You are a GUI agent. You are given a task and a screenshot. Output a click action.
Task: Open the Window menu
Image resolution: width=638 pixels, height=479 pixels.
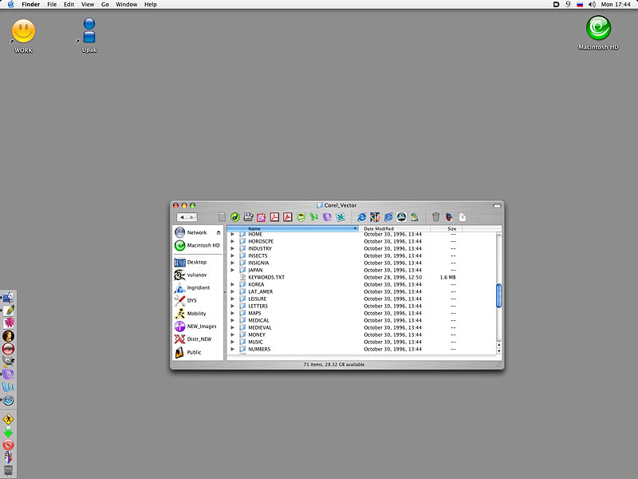(x=127, y=5)
